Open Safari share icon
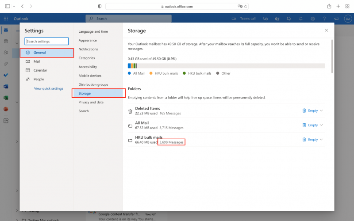The height and width of the screenshot is (221, 354). coord(329,6)
